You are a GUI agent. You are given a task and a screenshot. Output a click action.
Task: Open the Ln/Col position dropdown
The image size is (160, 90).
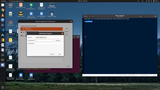146,75
